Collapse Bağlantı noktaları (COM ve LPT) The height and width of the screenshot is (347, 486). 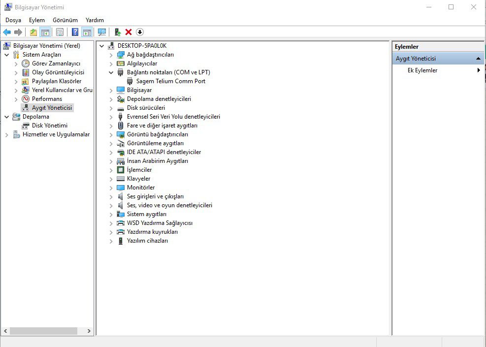pyautogui.click(x=111, y=72)
